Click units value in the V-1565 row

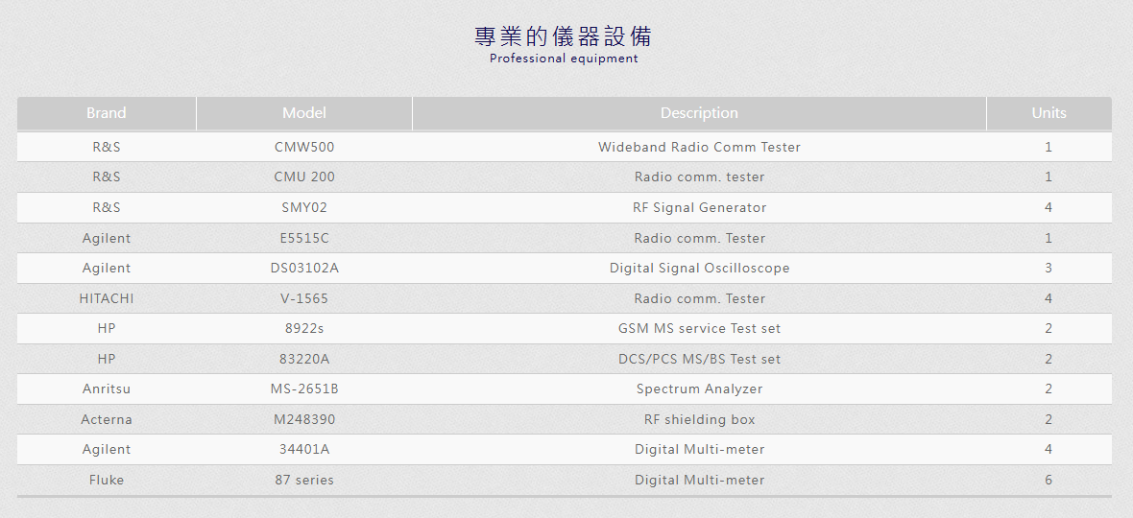pyautogui.click(x=1049, y=298)
